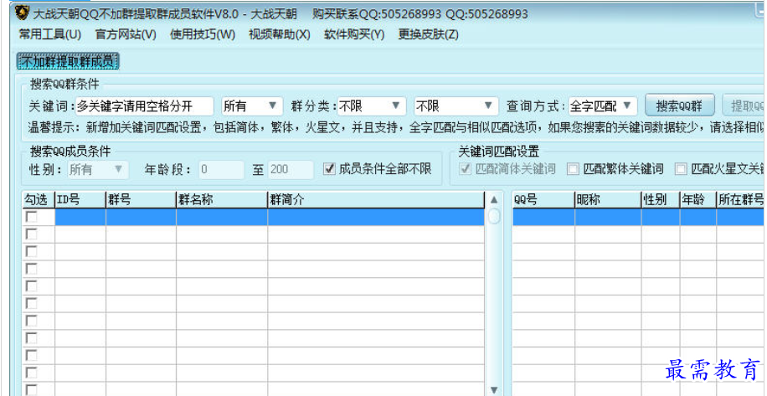Click the ID号 column header
Image resolution: width=767 pixels, height=396 pixels.
80,199
